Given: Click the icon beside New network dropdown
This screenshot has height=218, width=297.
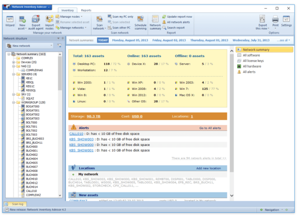Looking at the screenshot, I should point(59,46).
